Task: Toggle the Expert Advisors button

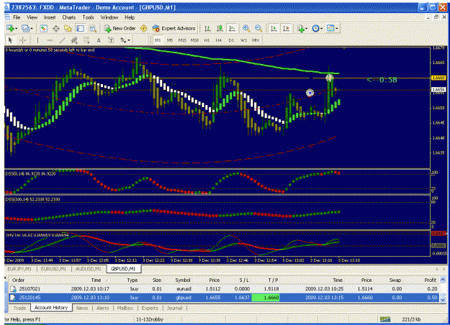Action: coord(174,28)
